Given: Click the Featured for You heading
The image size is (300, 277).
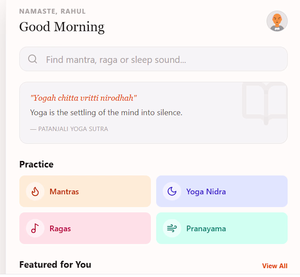Looking at the screenshot, I should [x=55, y=265].
